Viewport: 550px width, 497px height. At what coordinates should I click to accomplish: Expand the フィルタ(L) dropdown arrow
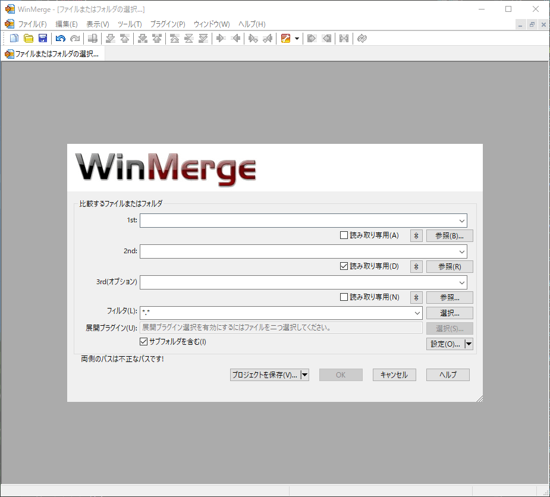pos(417,313)
